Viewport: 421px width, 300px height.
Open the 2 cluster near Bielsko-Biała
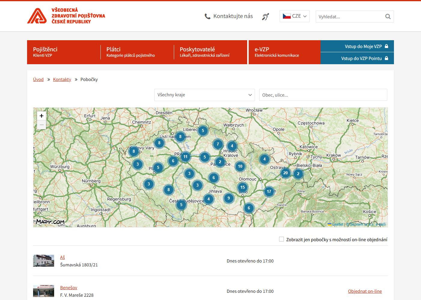[298, 174]
